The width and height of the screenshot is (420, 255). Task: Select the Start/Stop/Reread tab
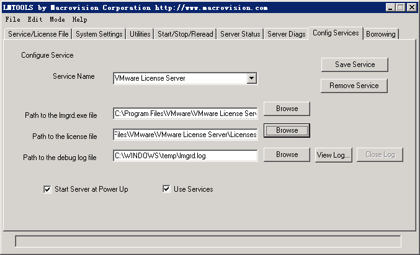(185, 34)
